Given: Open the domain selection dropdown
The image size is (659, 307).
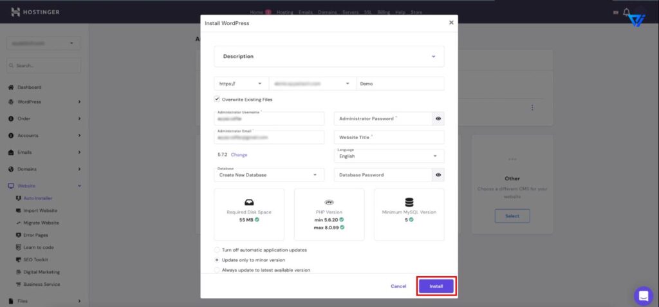Looking at the screenshot, I should click(x=312, y=84).
